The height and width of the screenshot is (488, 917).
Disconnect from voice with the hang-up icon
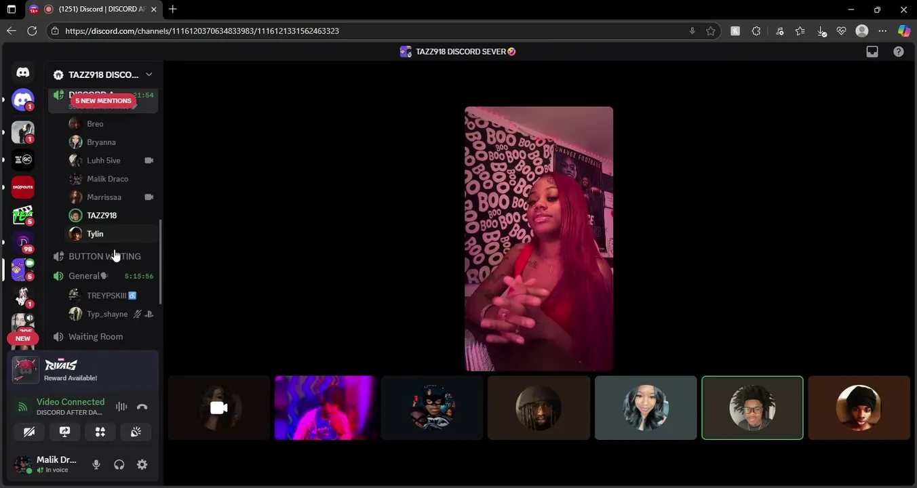tap(142, 407)
